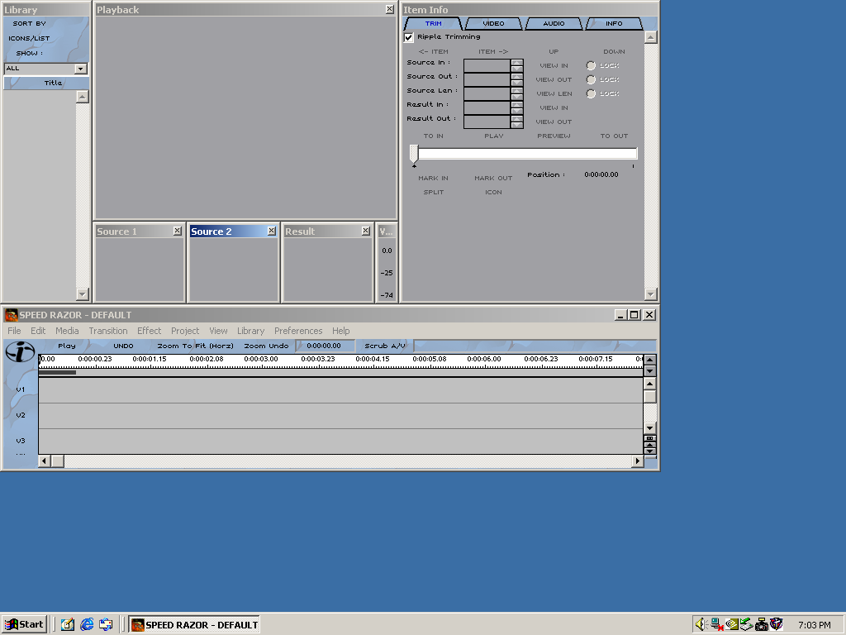Screen dimensions: 846x635
Task: Click the white trim slider track
Action: tap(528, 153)
